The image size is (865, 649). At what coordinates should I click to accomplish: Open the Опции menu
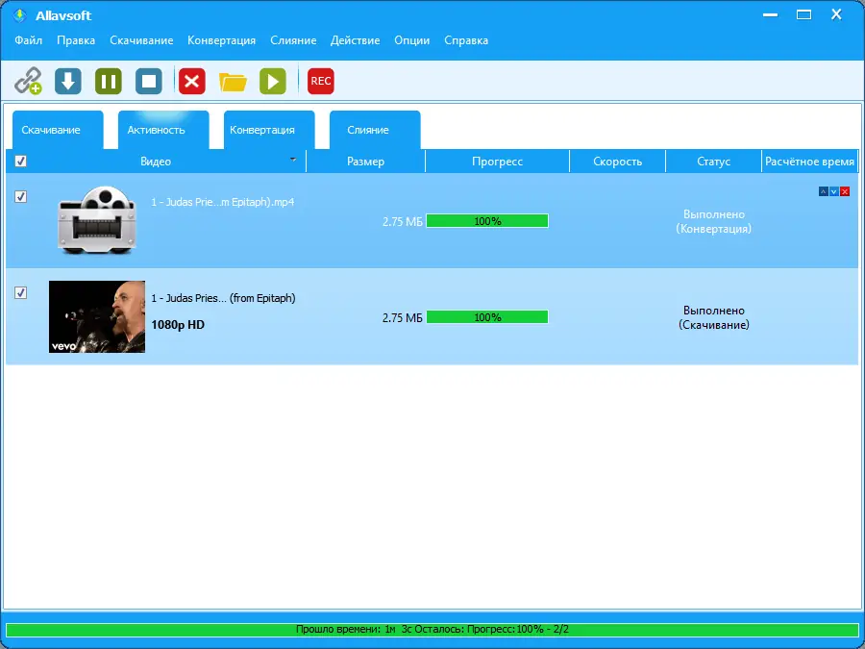coord(411,40)
